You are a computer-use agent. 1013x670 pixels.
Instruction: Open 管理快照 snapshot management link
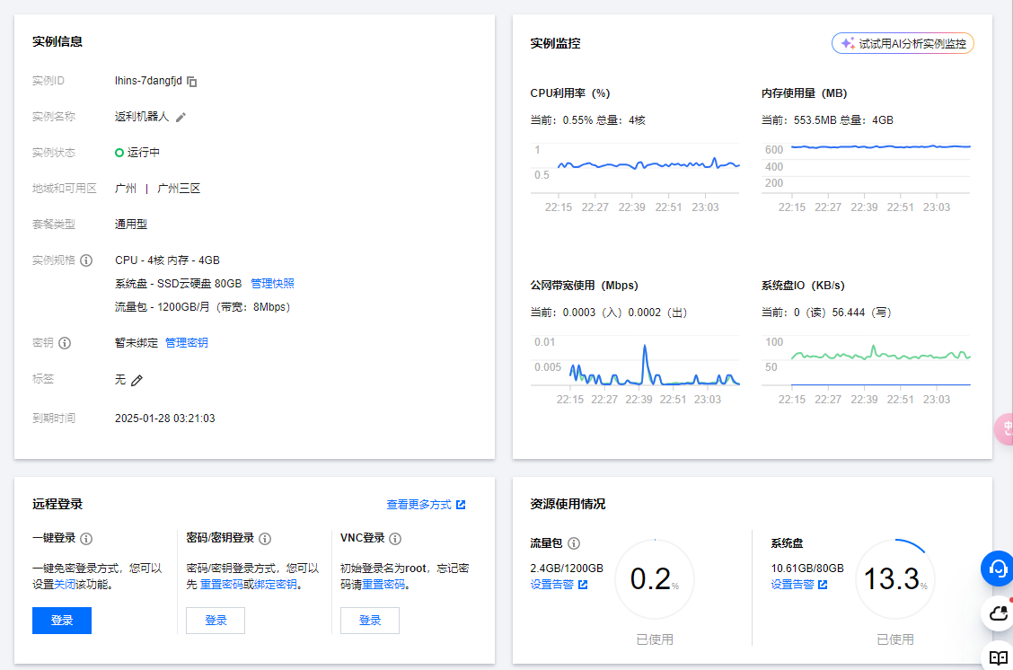point(273,284)
